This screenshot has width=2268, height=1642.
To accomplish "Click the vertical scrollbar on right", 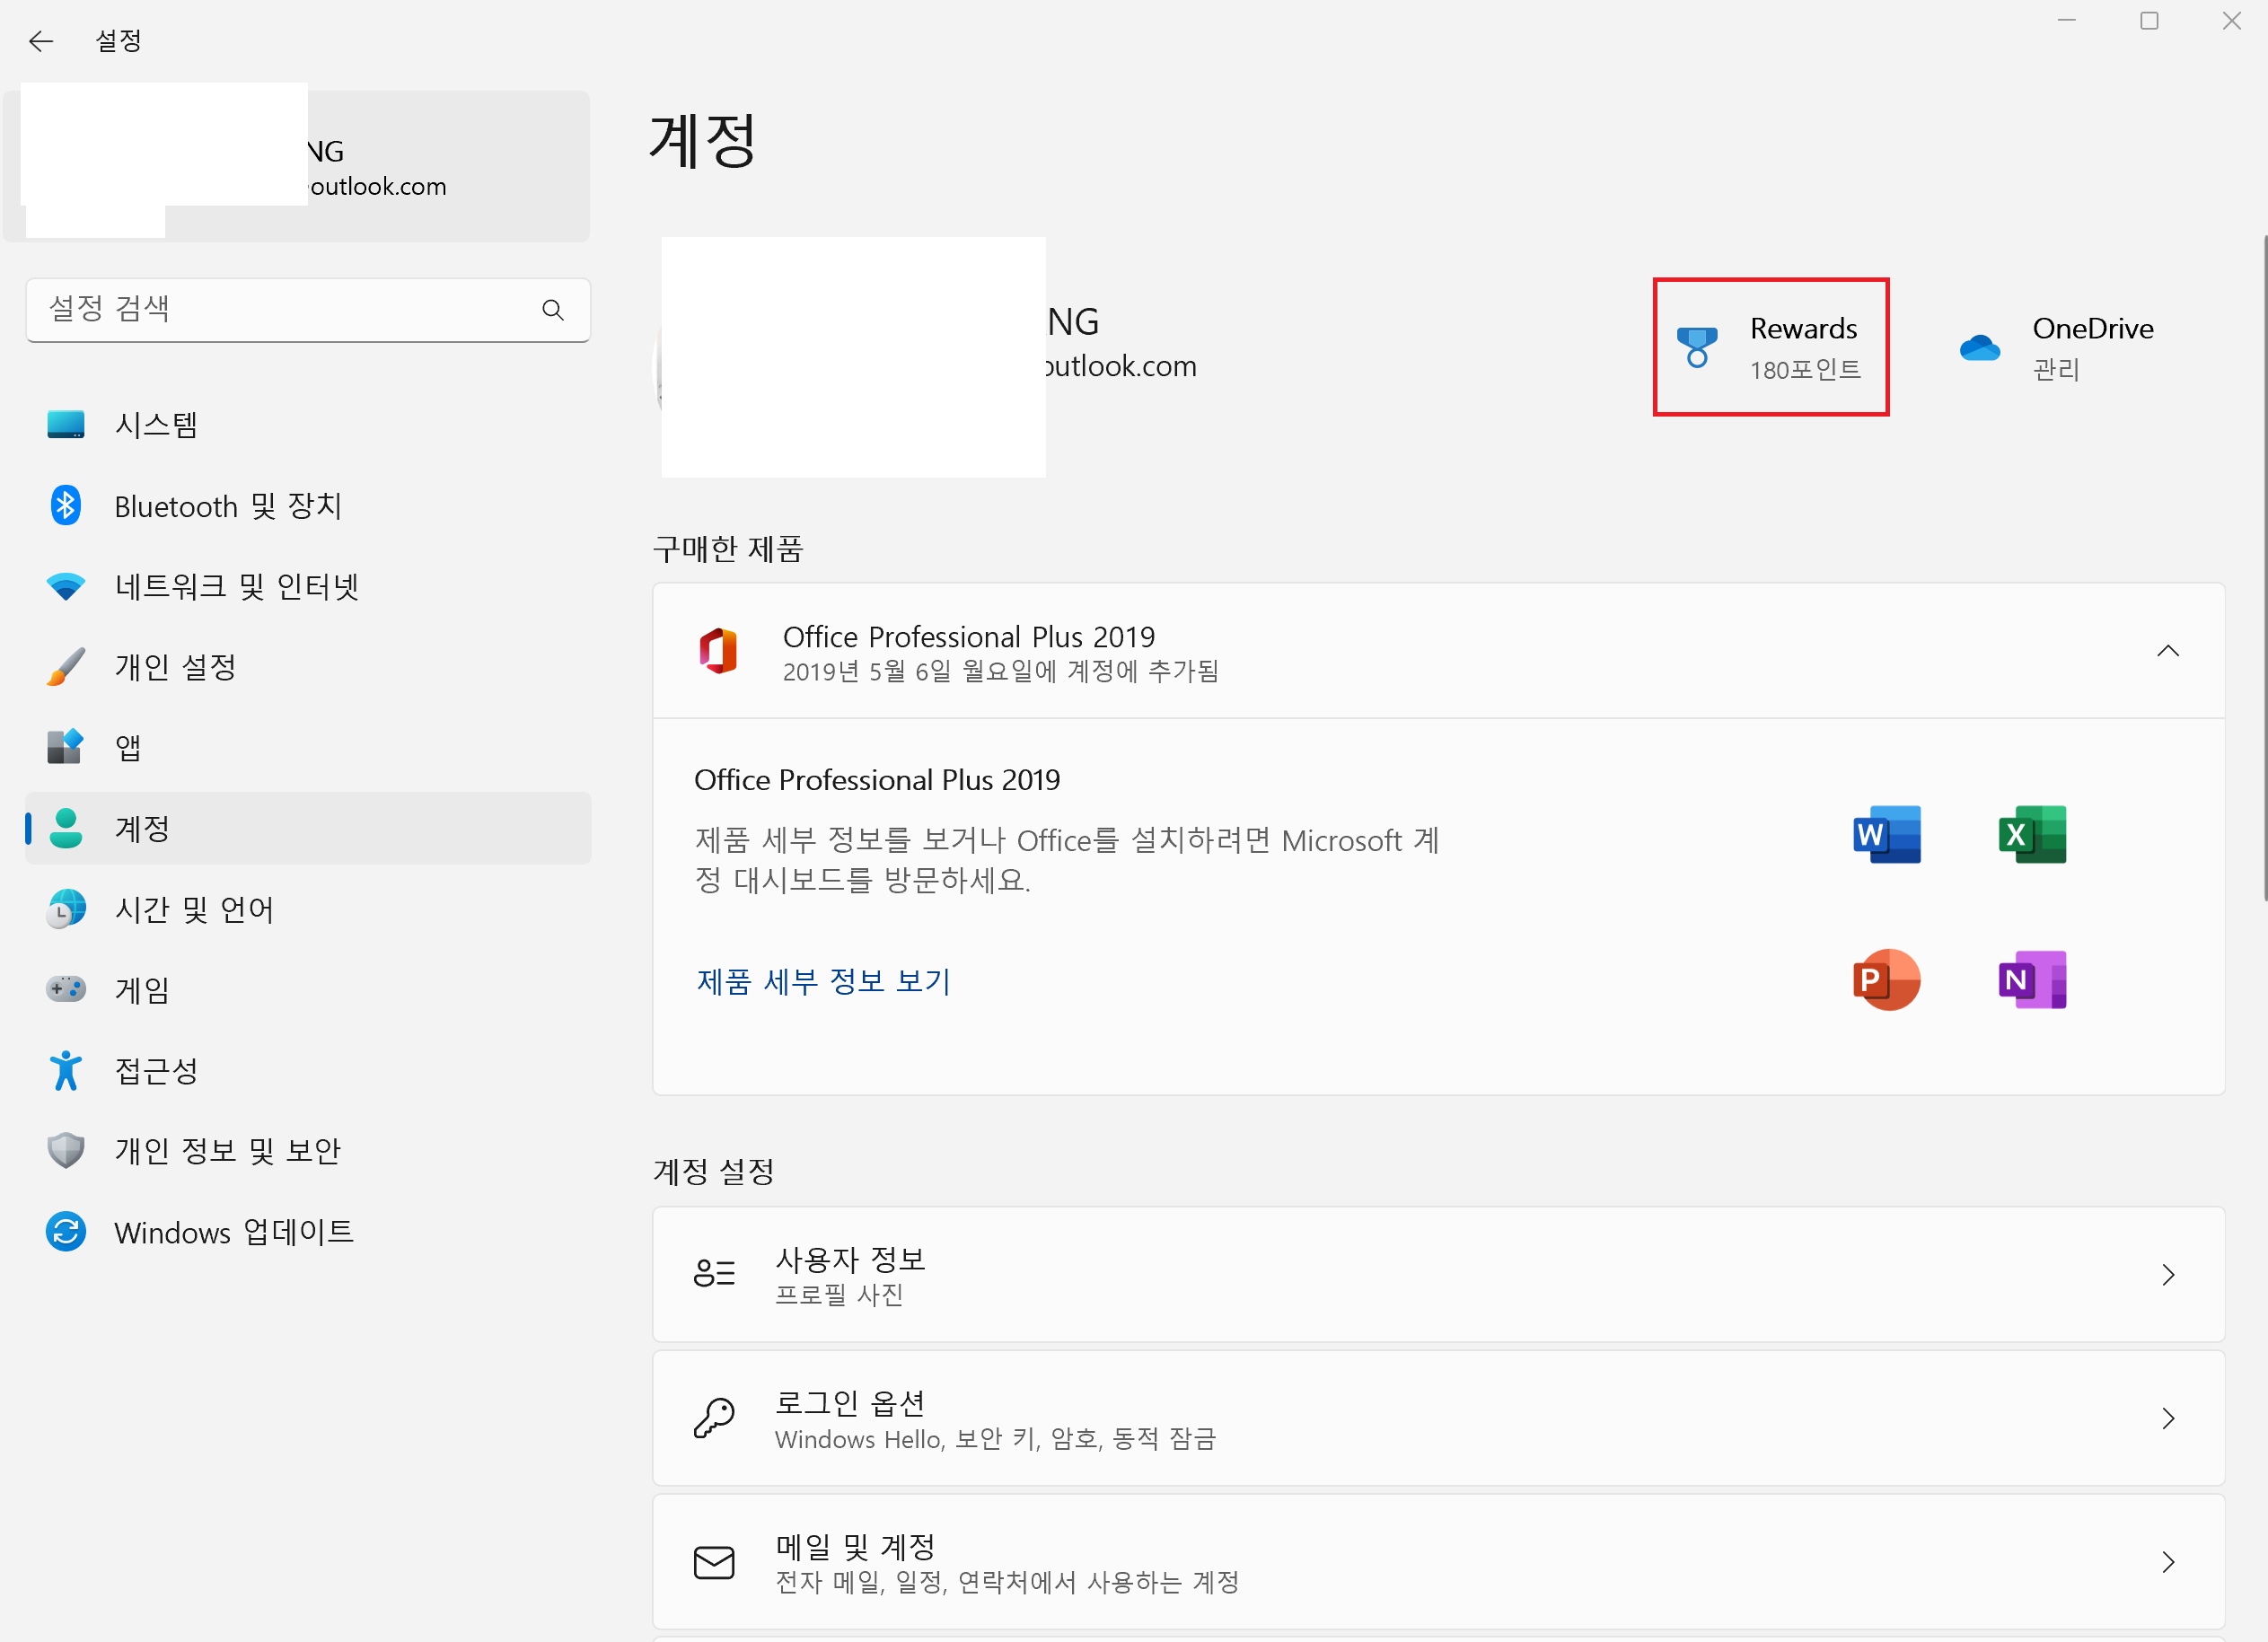I will pos(2263,568).
